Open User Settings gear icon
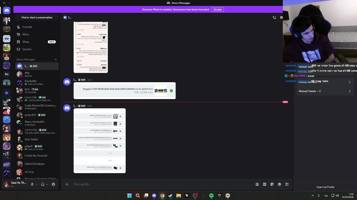This screenshot has height=200, width=357. click(53, 184)
